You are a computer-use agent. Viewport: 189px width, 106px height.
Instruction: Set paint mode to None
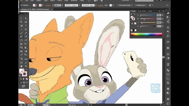pyautogui.click(x=27, y=79)
